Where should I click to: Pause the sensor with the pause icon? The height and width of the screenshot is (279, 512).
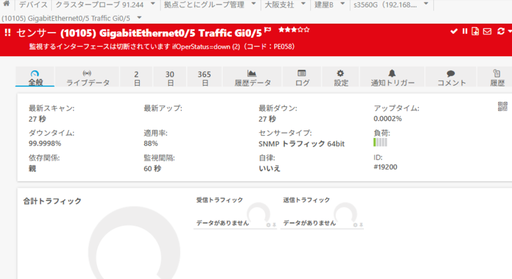[x=464, y=31]
